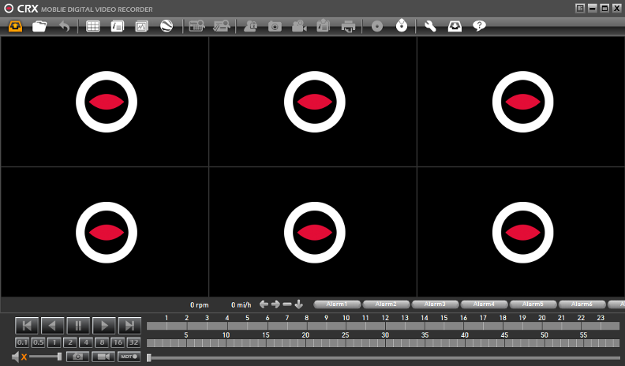
Task: Set playback speed to 32
Action: [134, 342]
